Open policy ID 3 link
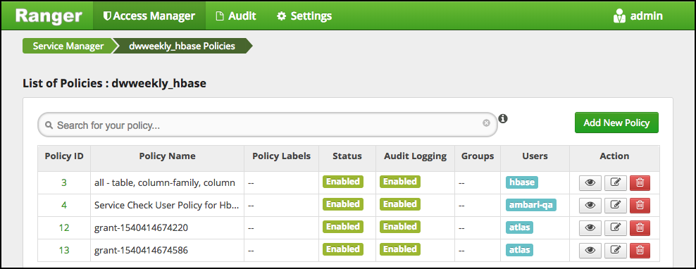This screenshot has width=696, height=269. (64, 182)
